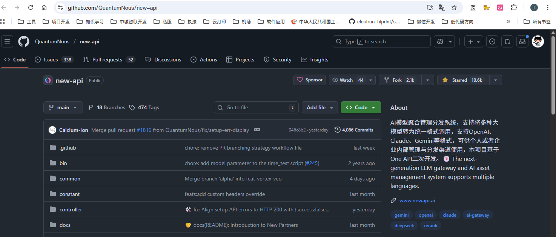The image size is (556, 237).
Task: Open the docs folder
Action: coord(65,225)
